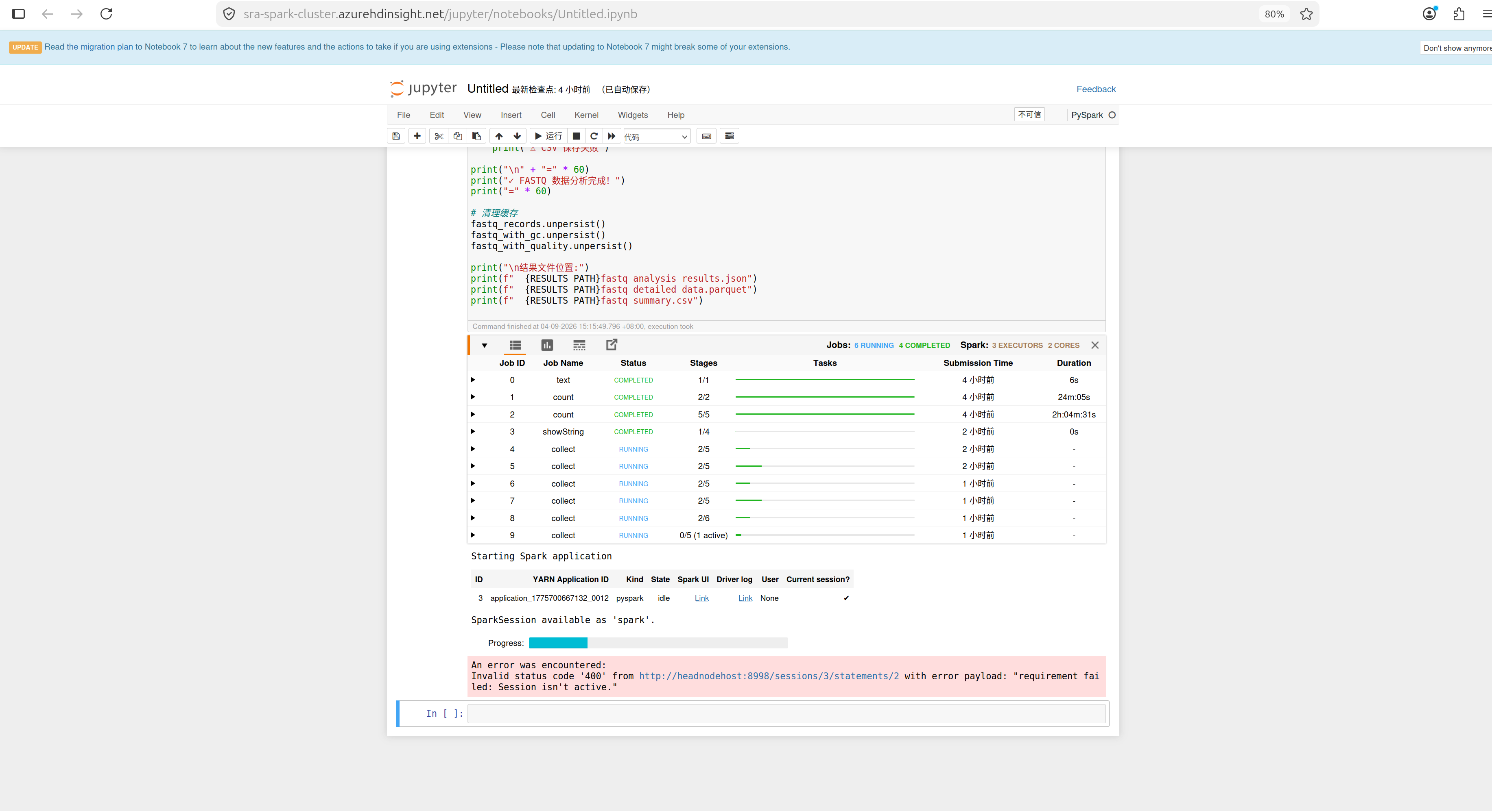Viewport: 1492px width, 811px height.
Task: Click the 不可信 trust button
Action: 1029,115
